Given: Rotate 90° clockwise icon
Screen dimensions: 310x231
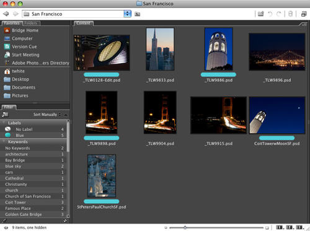Looking at the screenshot, I should tap(279, 14).
